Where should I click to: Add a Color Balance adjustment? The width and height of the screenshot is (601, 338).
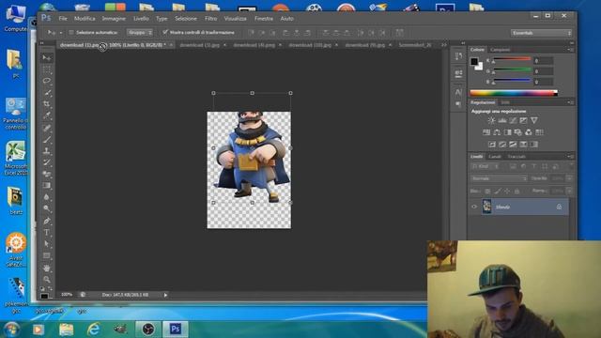497,132
